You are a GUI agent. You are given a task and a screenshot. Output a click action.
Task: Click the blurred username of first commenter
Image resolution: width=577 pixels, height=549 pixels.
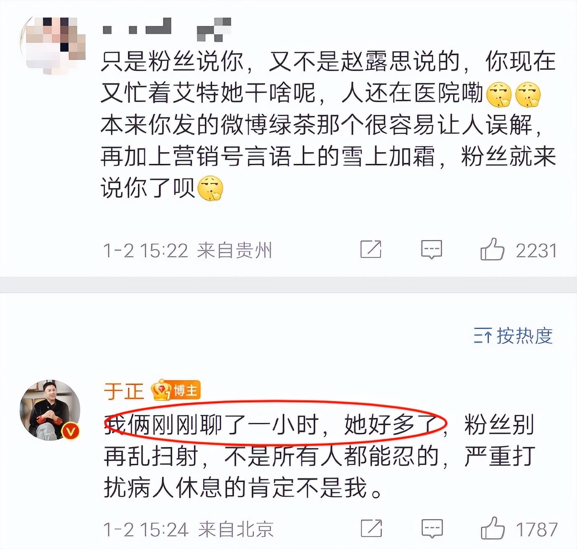[x=166, y=29]
